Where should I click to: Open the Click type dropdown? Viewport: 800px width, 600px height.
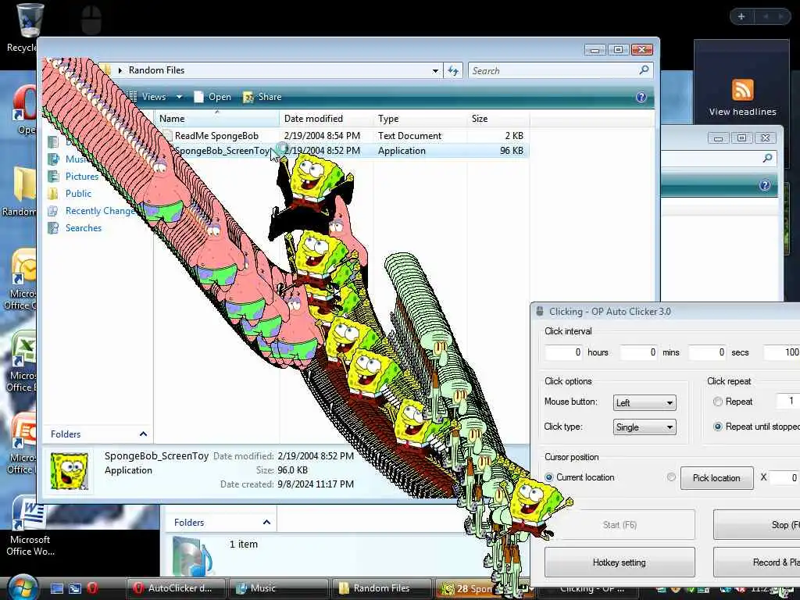[x=645, y=427]
